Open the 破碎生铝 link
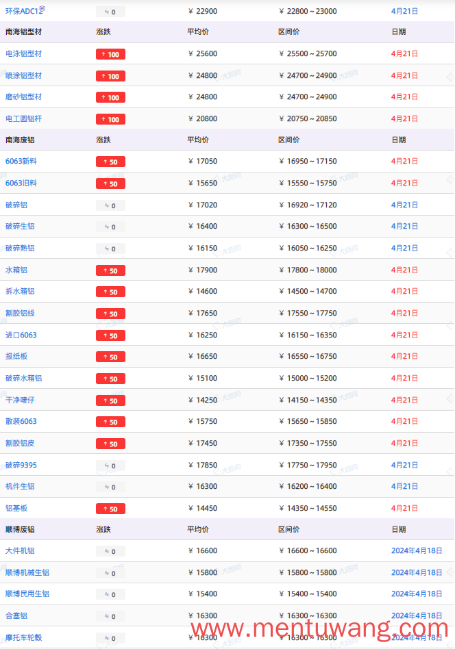455x649 pixels. coord(20,227)
